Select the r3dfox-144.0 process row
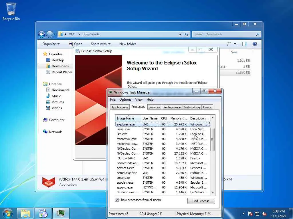Viewport: 293px width, 219px height. click(x=163, y=158)
